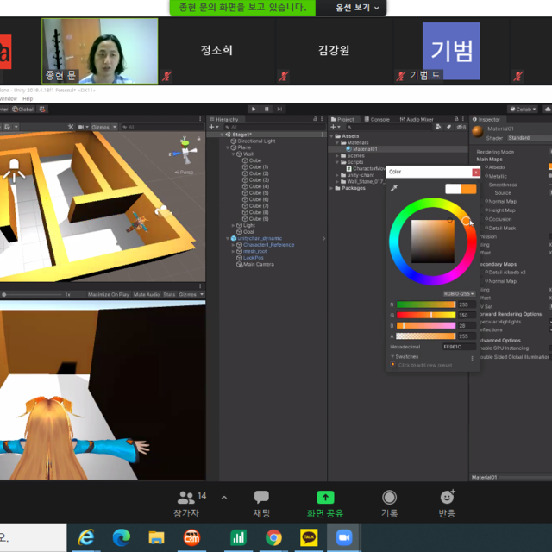This screenshot has height=552, width=552.
Task: Select Material01 in Project panel
Action: click(x=364, y=149)
